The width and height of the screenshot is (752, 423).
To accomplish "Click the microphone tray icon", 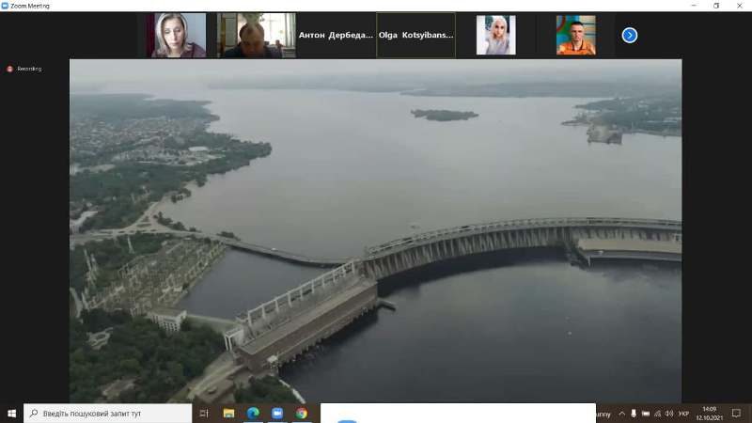I will (x=634, y=414).
